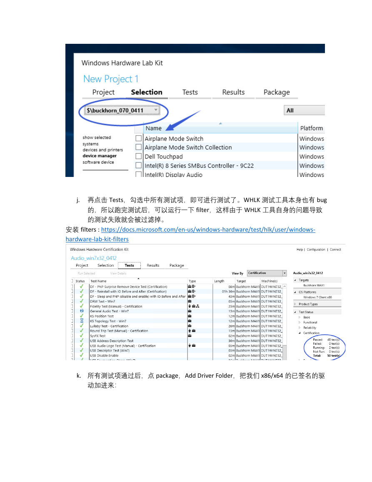The height and width of the screenshot is (482, 372).
Task: Click the green check status of USB Audio Logo Test
Action: pos(81,346)
